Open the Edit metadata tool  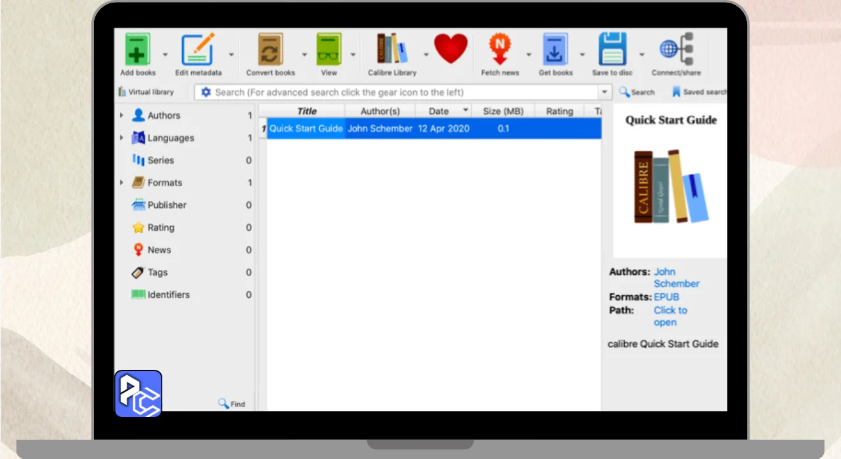click(198, 50)
